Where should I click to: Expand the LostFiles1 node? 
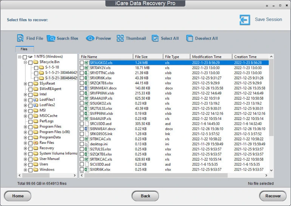[25, 100]
